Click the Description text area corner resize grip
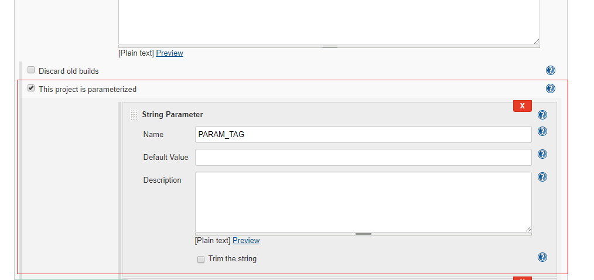Screen dimensions: 594x280 pyautogui.click(x=528, y=229)
